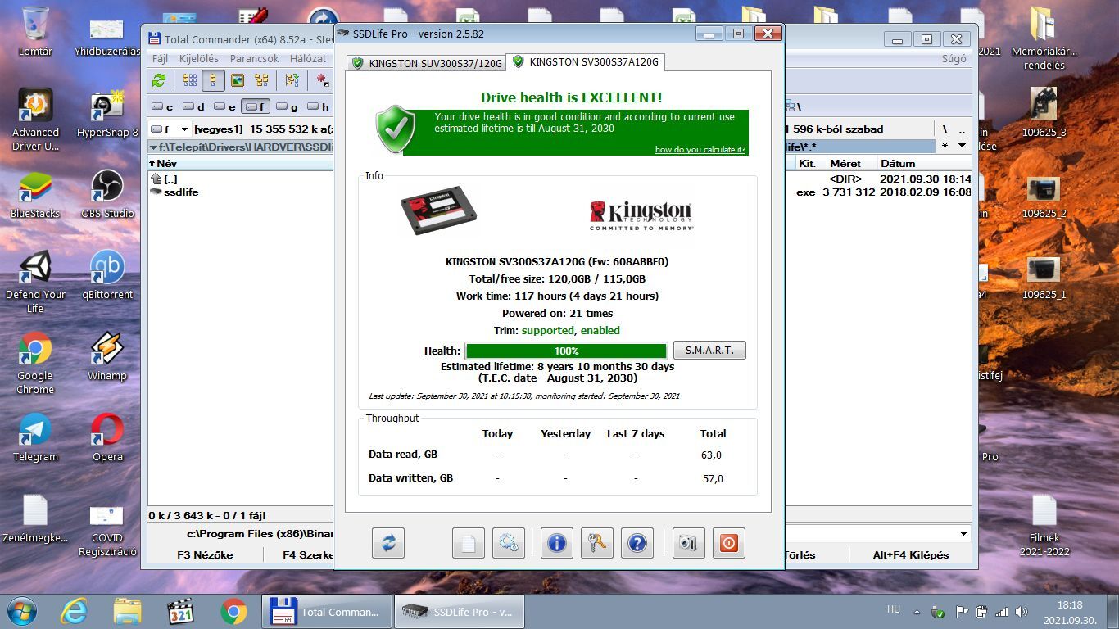Open the Fájl menu

click(160, 58)
